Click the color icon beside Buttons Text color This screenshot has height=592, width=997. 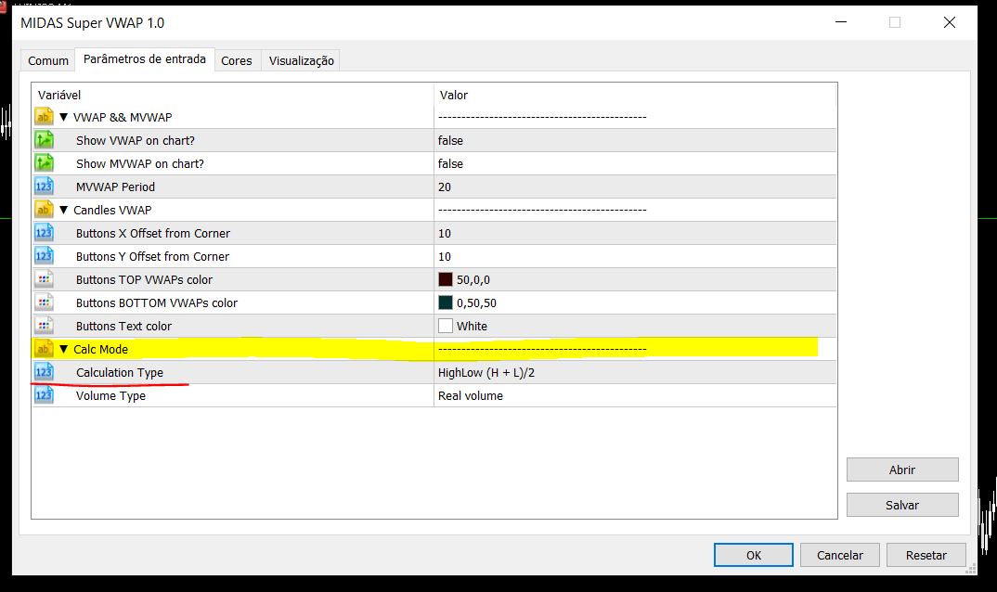(44, 327)
